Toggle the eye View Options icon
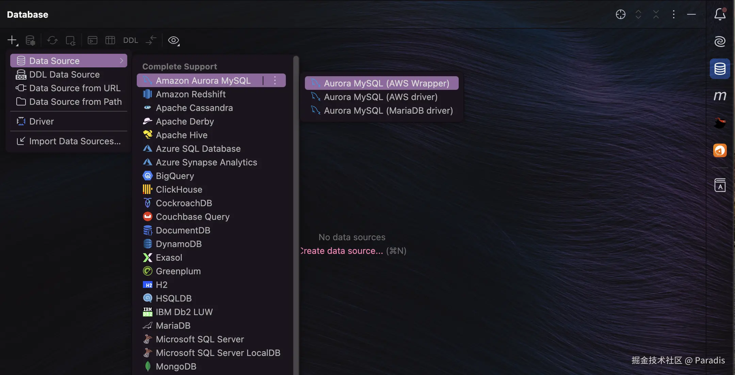This screenshot has width=735, height=375. 174,40
